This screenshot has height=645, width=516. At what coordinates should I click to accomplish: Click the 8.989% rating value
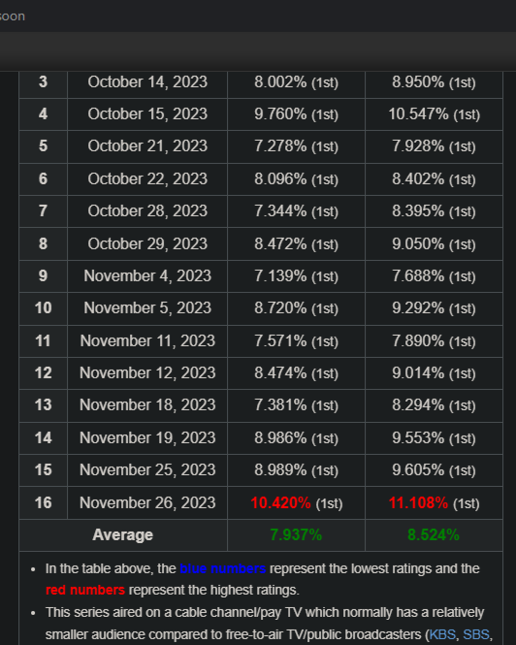coord(280,470)
